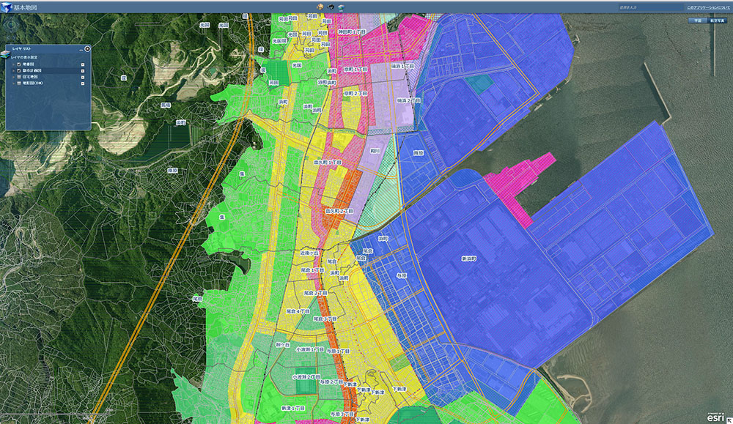Image resolution: width=733 pixels, height=424 pixels.
Task: Minimize the レイヤ リスト panel
Action: tap(81, 50)
